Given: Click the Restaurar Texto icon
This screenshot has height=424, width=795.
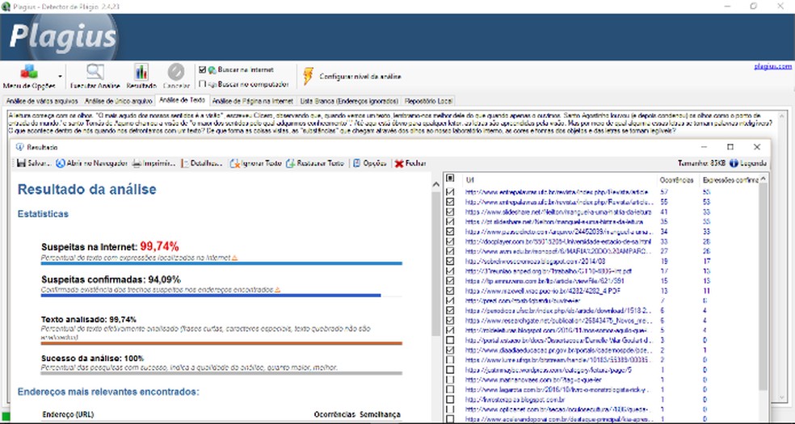Looking at the screenshot, I should pyautogui.click(x=290, y=163).
